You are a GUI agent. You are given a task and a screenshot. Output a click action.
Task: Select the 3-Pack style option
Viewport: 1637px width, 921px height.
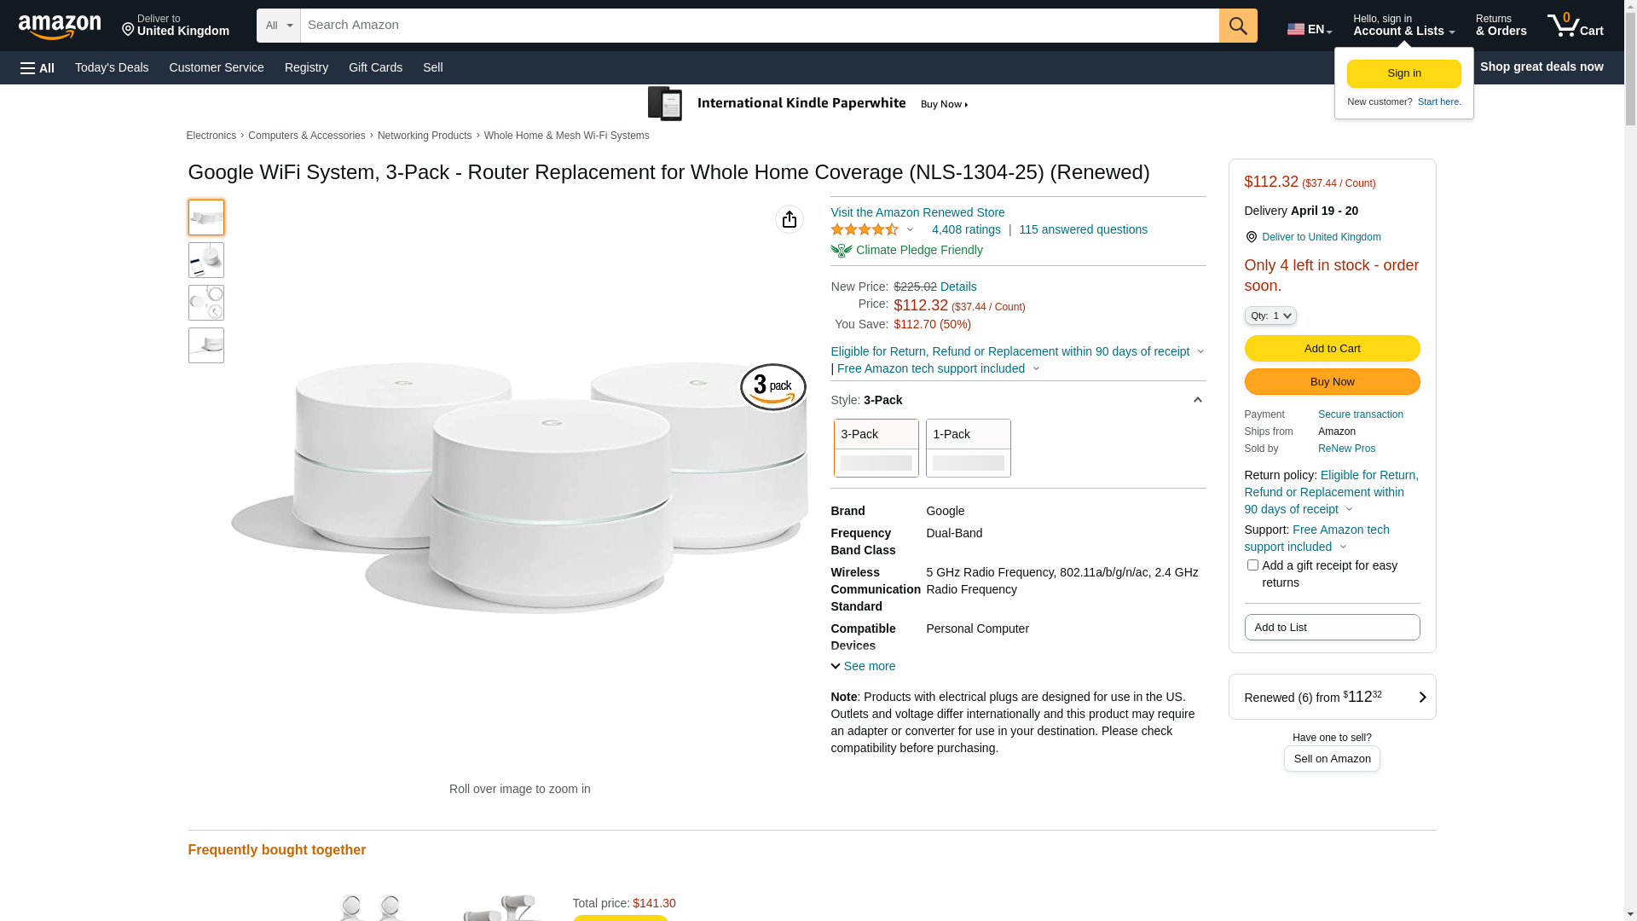876,448
